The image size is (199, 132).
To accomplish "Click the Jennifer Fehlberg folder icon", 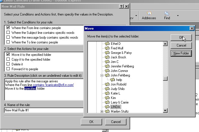I will coord(107,66).
